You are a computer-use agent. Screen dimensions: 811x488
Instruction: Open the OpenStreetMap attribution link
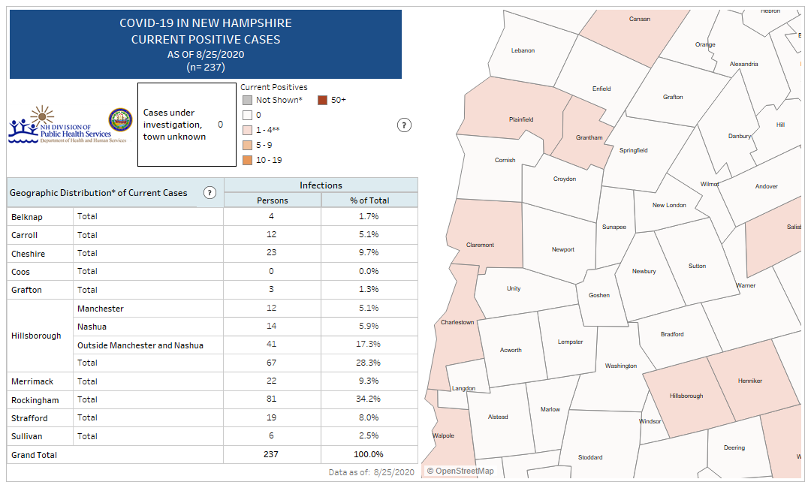(x=460, y=471)
